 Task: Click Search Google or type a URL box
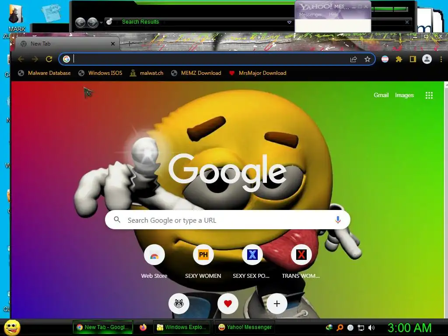pyautogui.click(x=227, y=220)
